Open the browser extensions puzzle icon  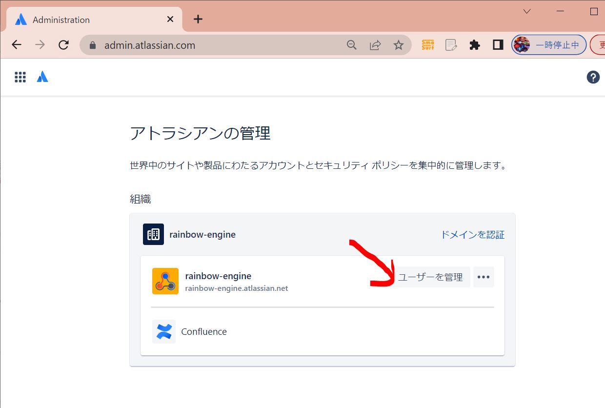pyautogui.click(x=474, y=45)
